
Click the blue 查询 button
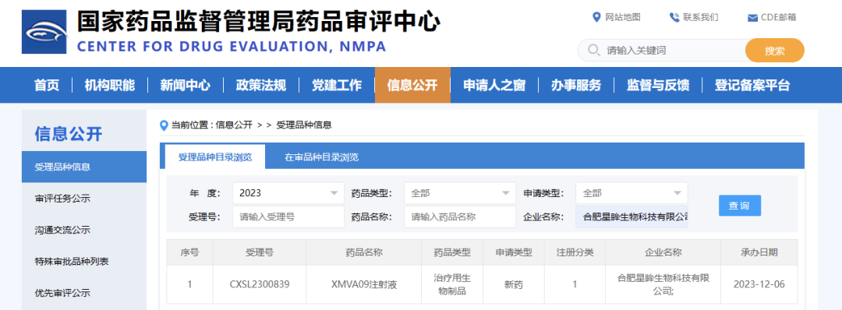740,206
